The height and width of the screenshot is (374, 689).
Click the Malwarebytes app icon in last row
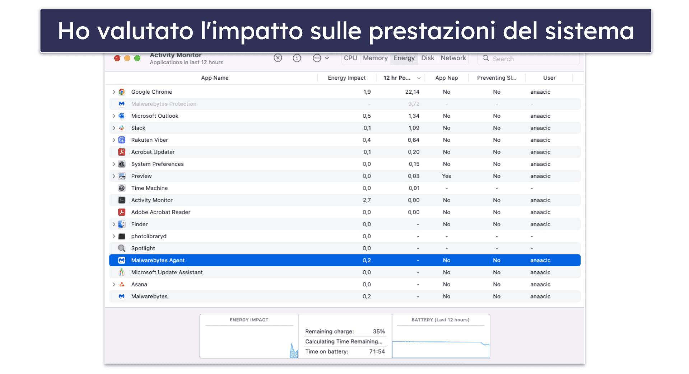122,296
